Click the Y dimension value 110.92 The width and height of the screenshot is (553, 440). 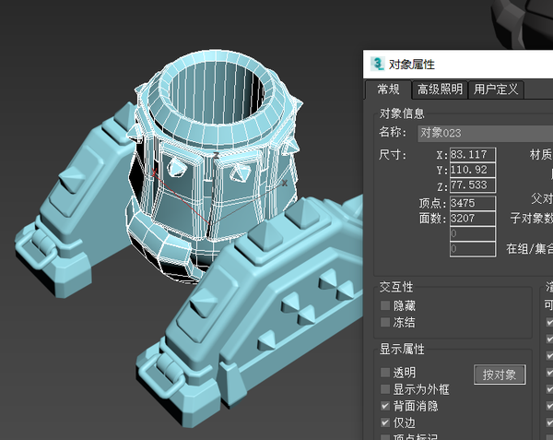point(473,170)
